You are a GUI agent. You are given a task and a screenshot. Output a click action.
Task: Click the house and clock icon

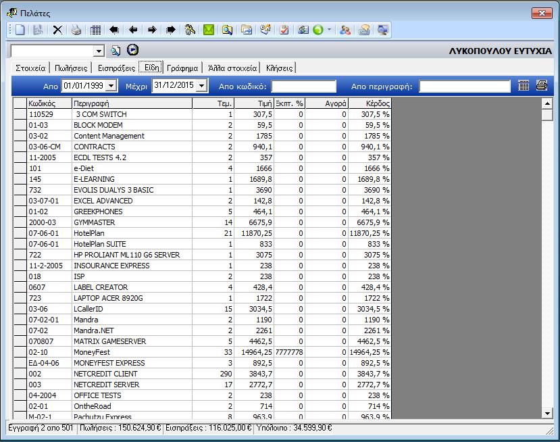pyautogui.click(x=265, y=30)
